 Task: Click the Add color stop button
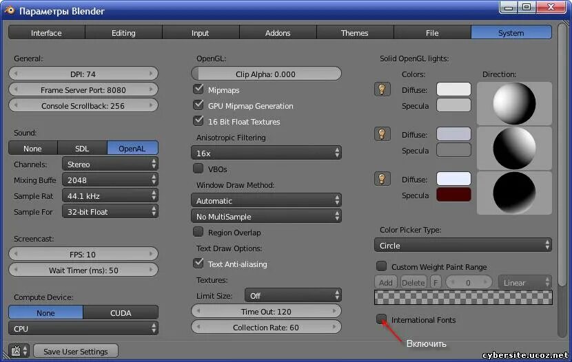tap(386, 282)
